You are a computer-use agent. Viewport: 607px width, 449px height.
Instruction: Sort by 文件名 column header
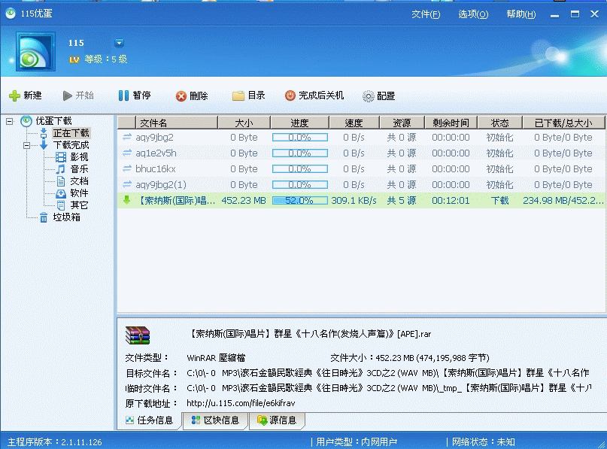click(177, 123)
